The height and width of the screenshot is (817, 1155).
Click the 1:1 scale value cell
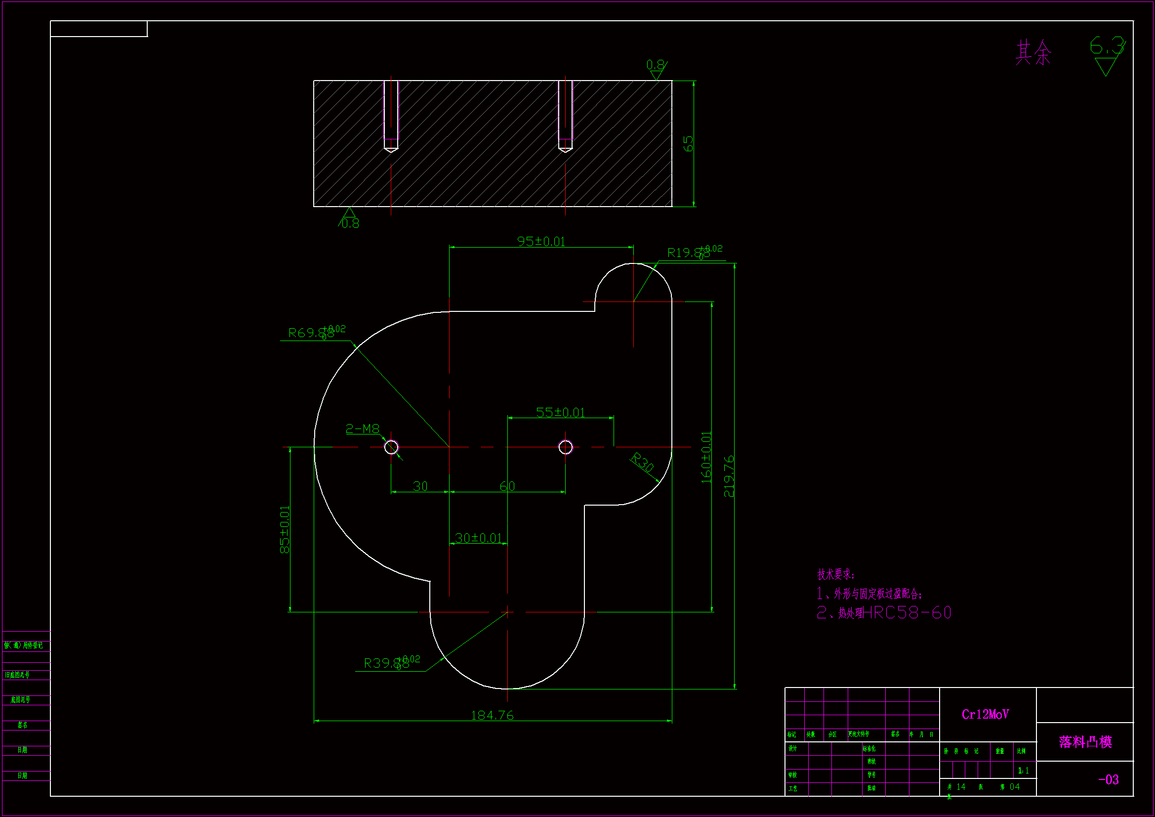coord(1023,771)
